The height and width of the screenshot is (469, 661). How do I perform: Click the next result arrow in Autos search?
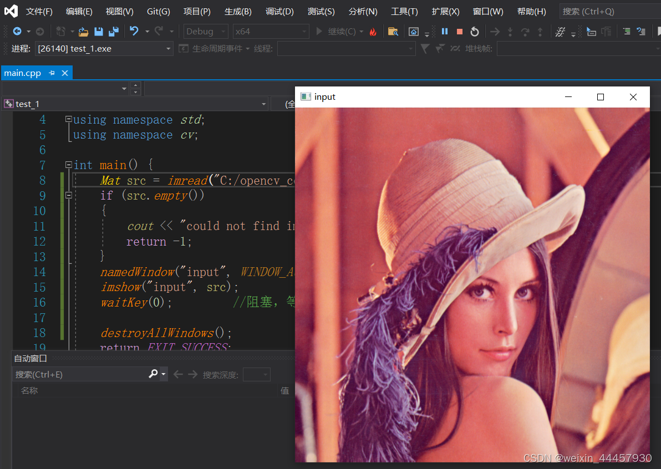192,374
